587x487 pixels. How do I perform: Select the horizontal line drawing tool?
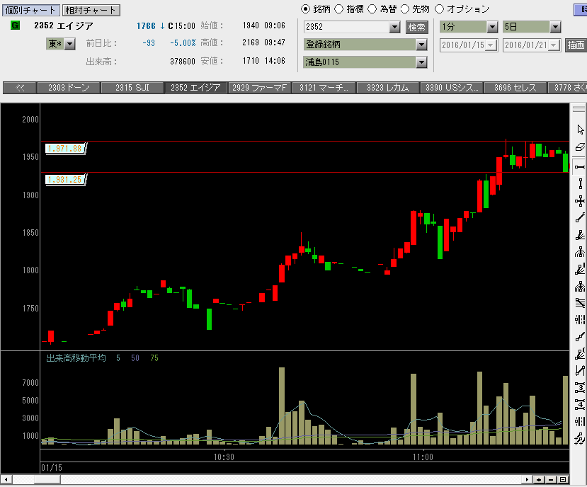(x=580, y=166)
